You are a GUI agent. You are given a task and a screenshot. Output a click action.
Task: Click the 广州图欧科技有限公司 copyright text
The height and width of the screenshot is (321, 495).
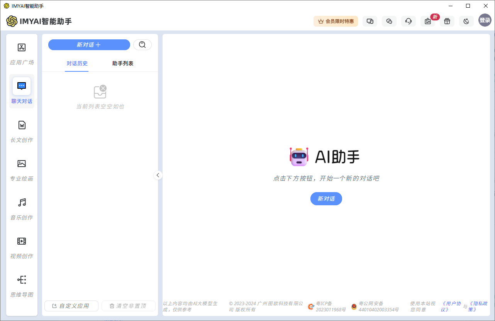point(266,307)
